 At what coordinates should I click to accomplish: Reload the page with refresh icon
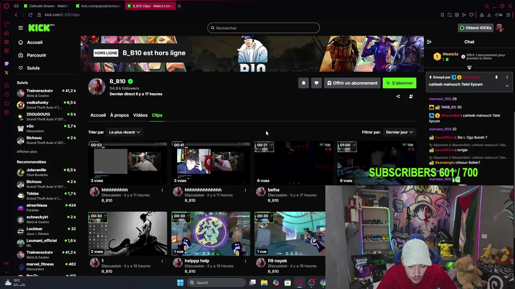tap(30, 15)
